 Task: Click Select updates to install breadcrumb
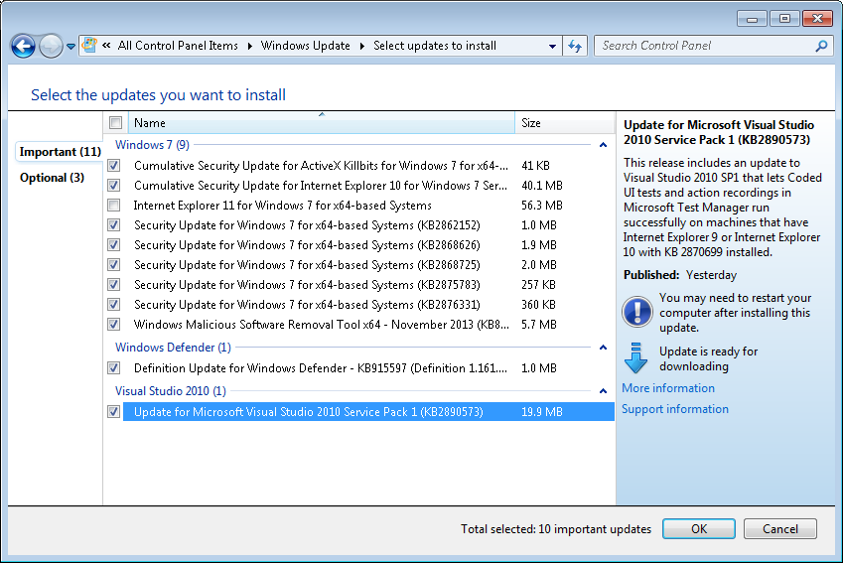(x=435, y=46)
